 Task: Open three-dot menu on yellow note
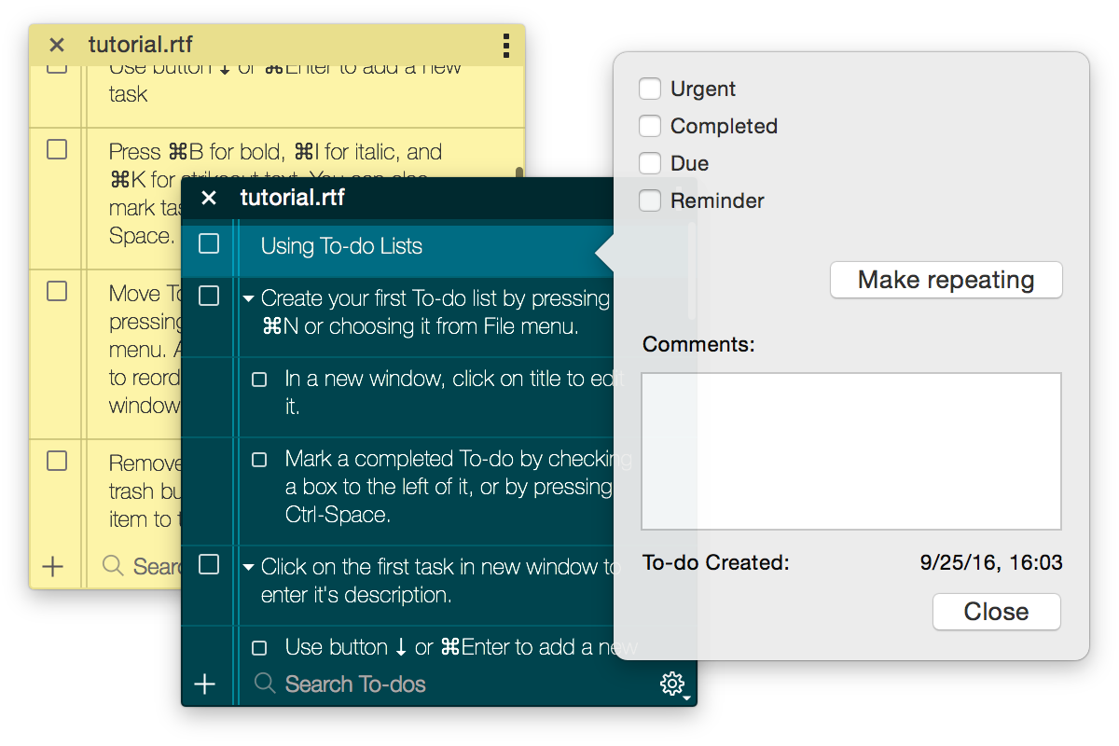click(x=506, y=45)
